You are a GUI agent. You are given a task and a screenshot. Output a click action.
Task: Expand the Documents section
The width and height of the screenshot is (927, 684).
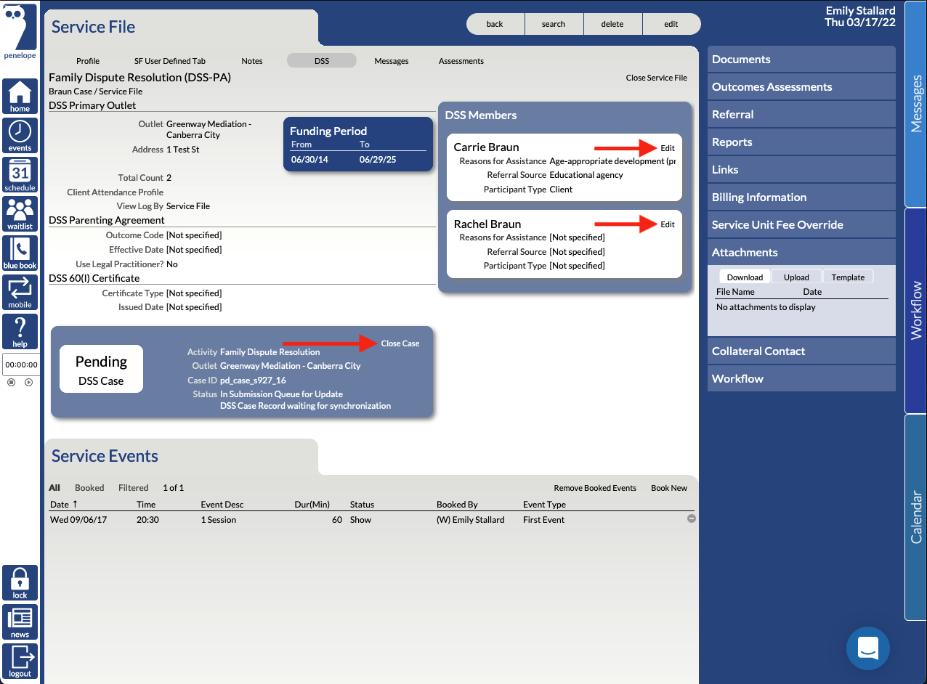pyautogui.click(x=801, y=60)
